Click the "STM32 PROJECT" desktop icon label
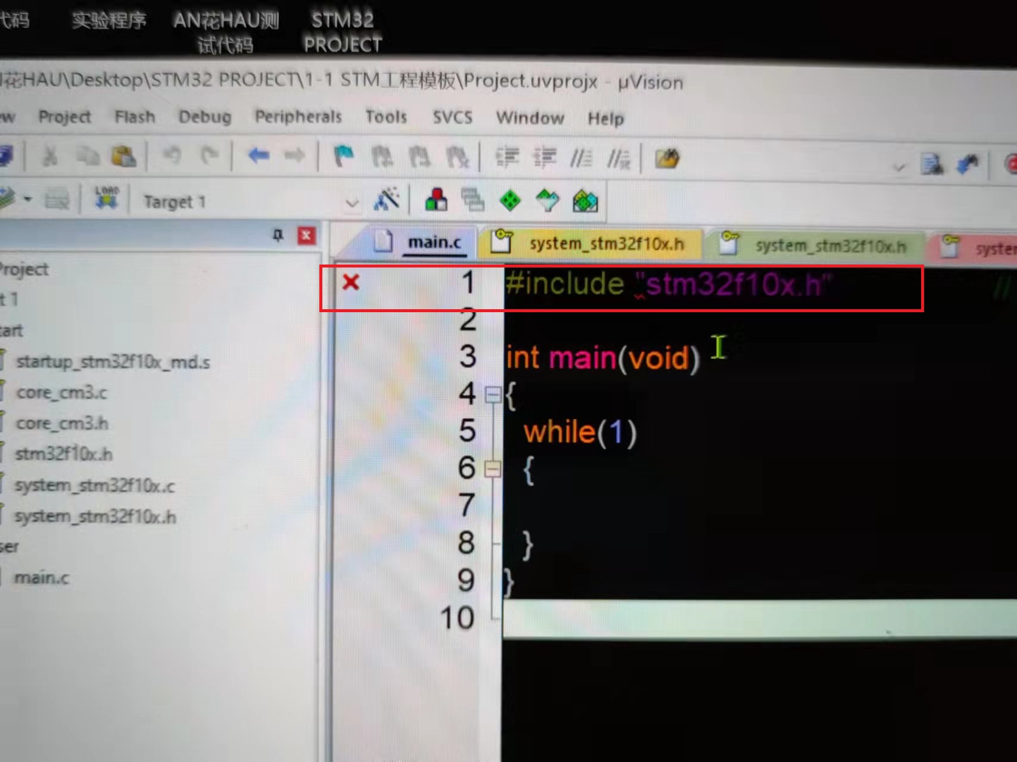The width and height of the screenshot is (1017, 762). pos(343,32)
